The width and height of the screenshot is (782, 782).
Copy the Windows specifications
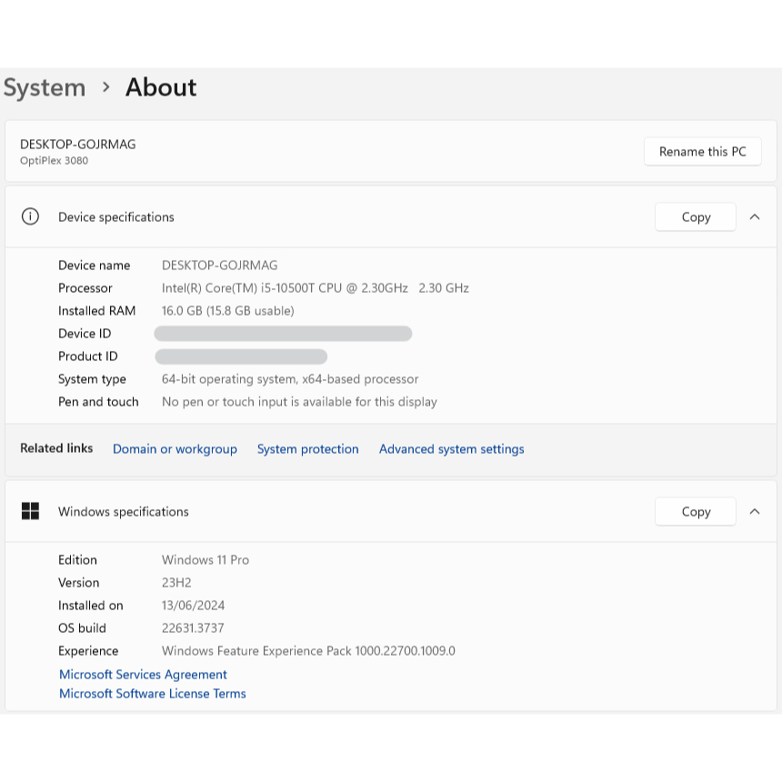pos(695,511)
